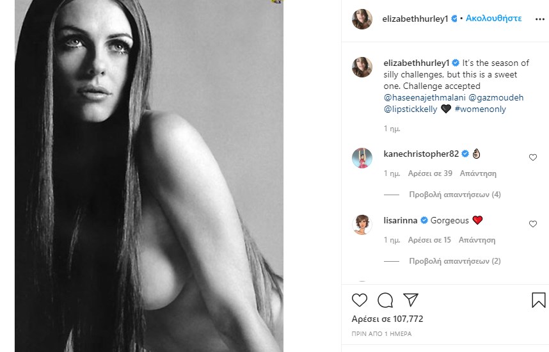View who liked: Αρέσει σε 107,772
Viewport: 549px width, 352px height.
coord(387,319)
